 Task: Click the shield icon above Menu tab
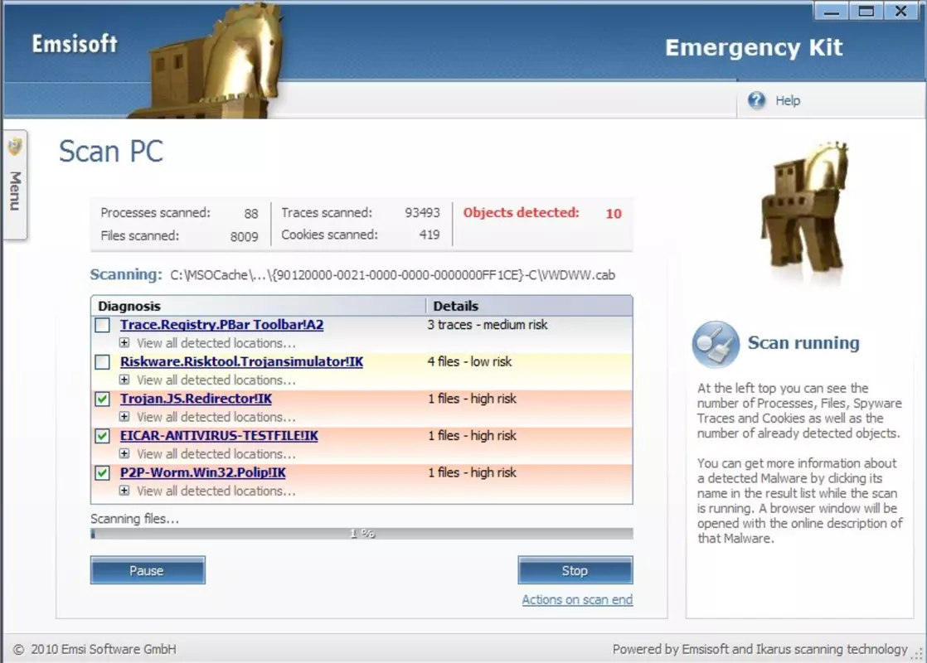point(15,147)
